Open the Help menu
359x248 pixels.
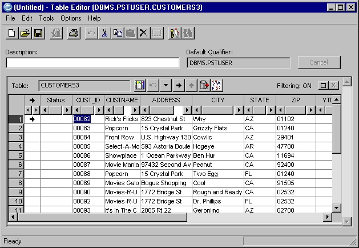click(94, 18)
